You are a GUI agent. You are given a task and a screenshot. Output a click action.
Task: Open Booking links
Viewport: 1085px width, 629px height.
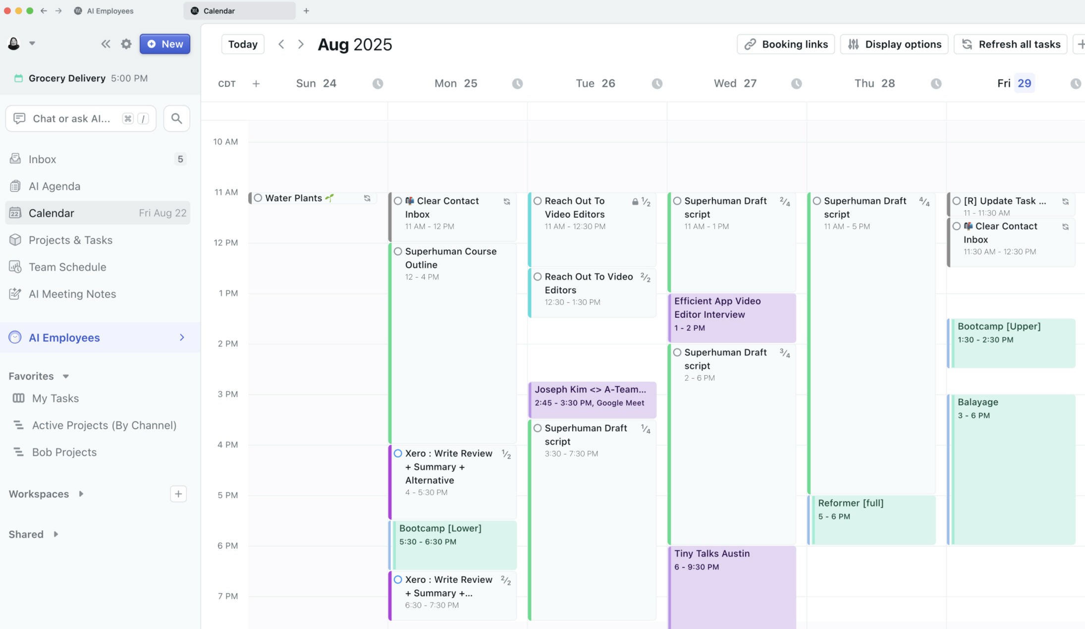[x=786, y=44]
